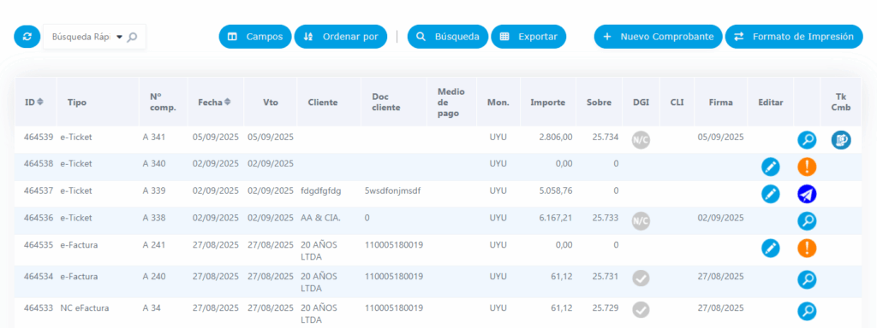Edit e-Factura A 241 with pencil icon
Image resolution: width=877 pixels, height=328 pixels.
[770, 249]
